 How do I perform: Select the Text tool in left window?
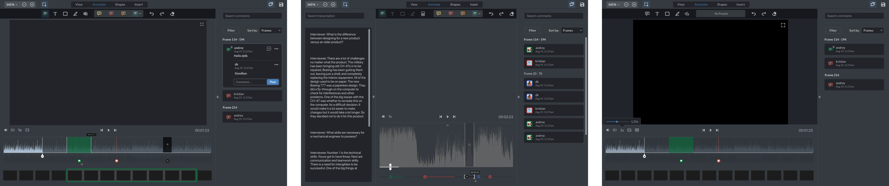click(x=55, y=14)
